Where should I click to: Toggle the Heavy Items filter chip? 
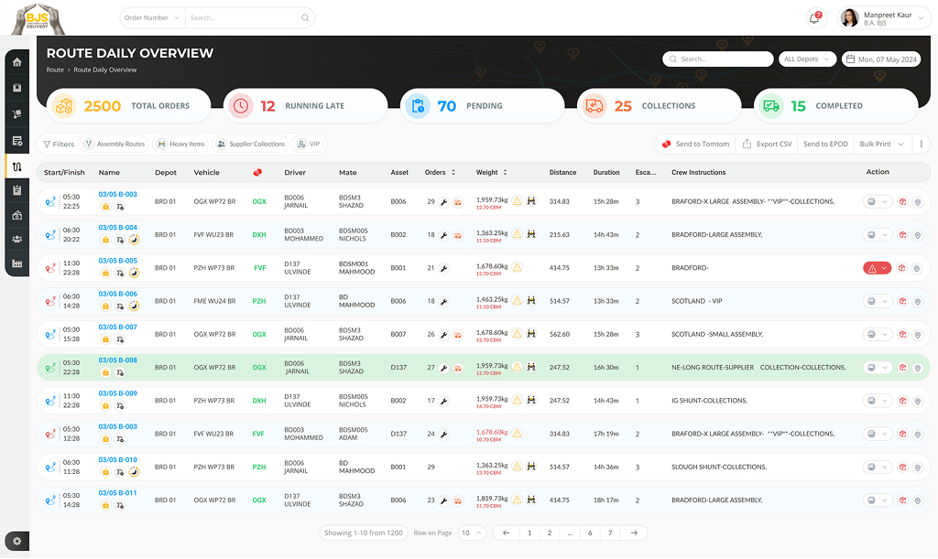(180, 145)
